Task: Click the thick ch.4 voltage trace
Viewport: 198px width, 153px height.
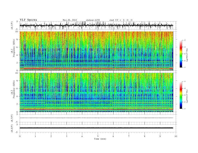Action: click(x=96, y=128)
